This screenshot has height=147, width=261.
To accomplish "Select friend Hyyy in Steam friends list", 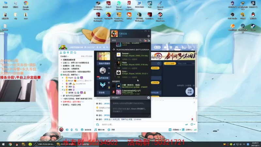I will (132, 64).
